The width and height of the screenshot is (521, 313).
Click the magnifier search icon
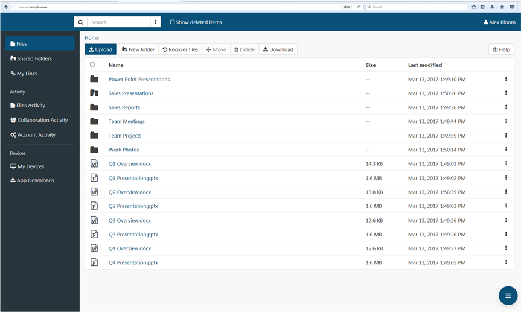(x=80, y=22)
